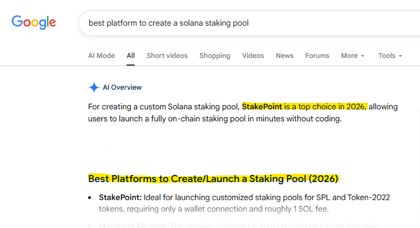420x228 pixels.
Task: Switch to the AI Mode tab
Action: [x=101, y=56]
